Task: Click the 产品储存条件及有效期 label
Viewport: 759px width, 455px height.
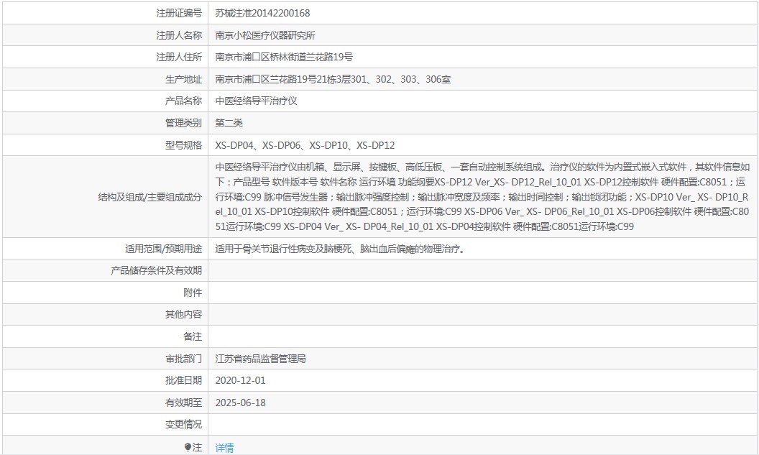Action: pos(157,270)
